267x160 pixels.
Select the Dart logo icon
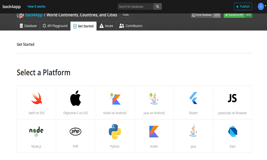point(233,131)
